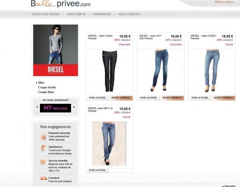Select the Coupe droite category
Image resolution: width=240 pixels, height=187 pixels.
[x=47, y=87]
